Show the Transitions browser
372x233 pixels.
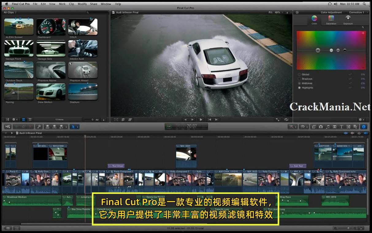coord(335,127)
